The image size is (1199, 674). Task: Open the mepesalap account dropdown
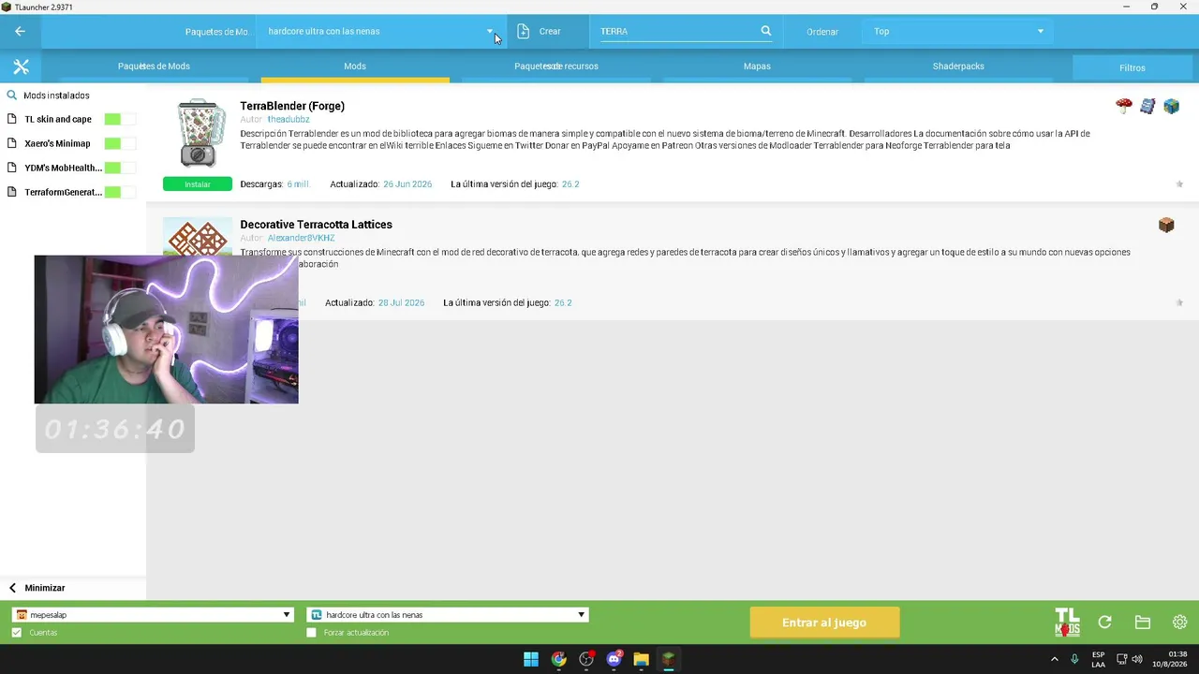point(153,615)
